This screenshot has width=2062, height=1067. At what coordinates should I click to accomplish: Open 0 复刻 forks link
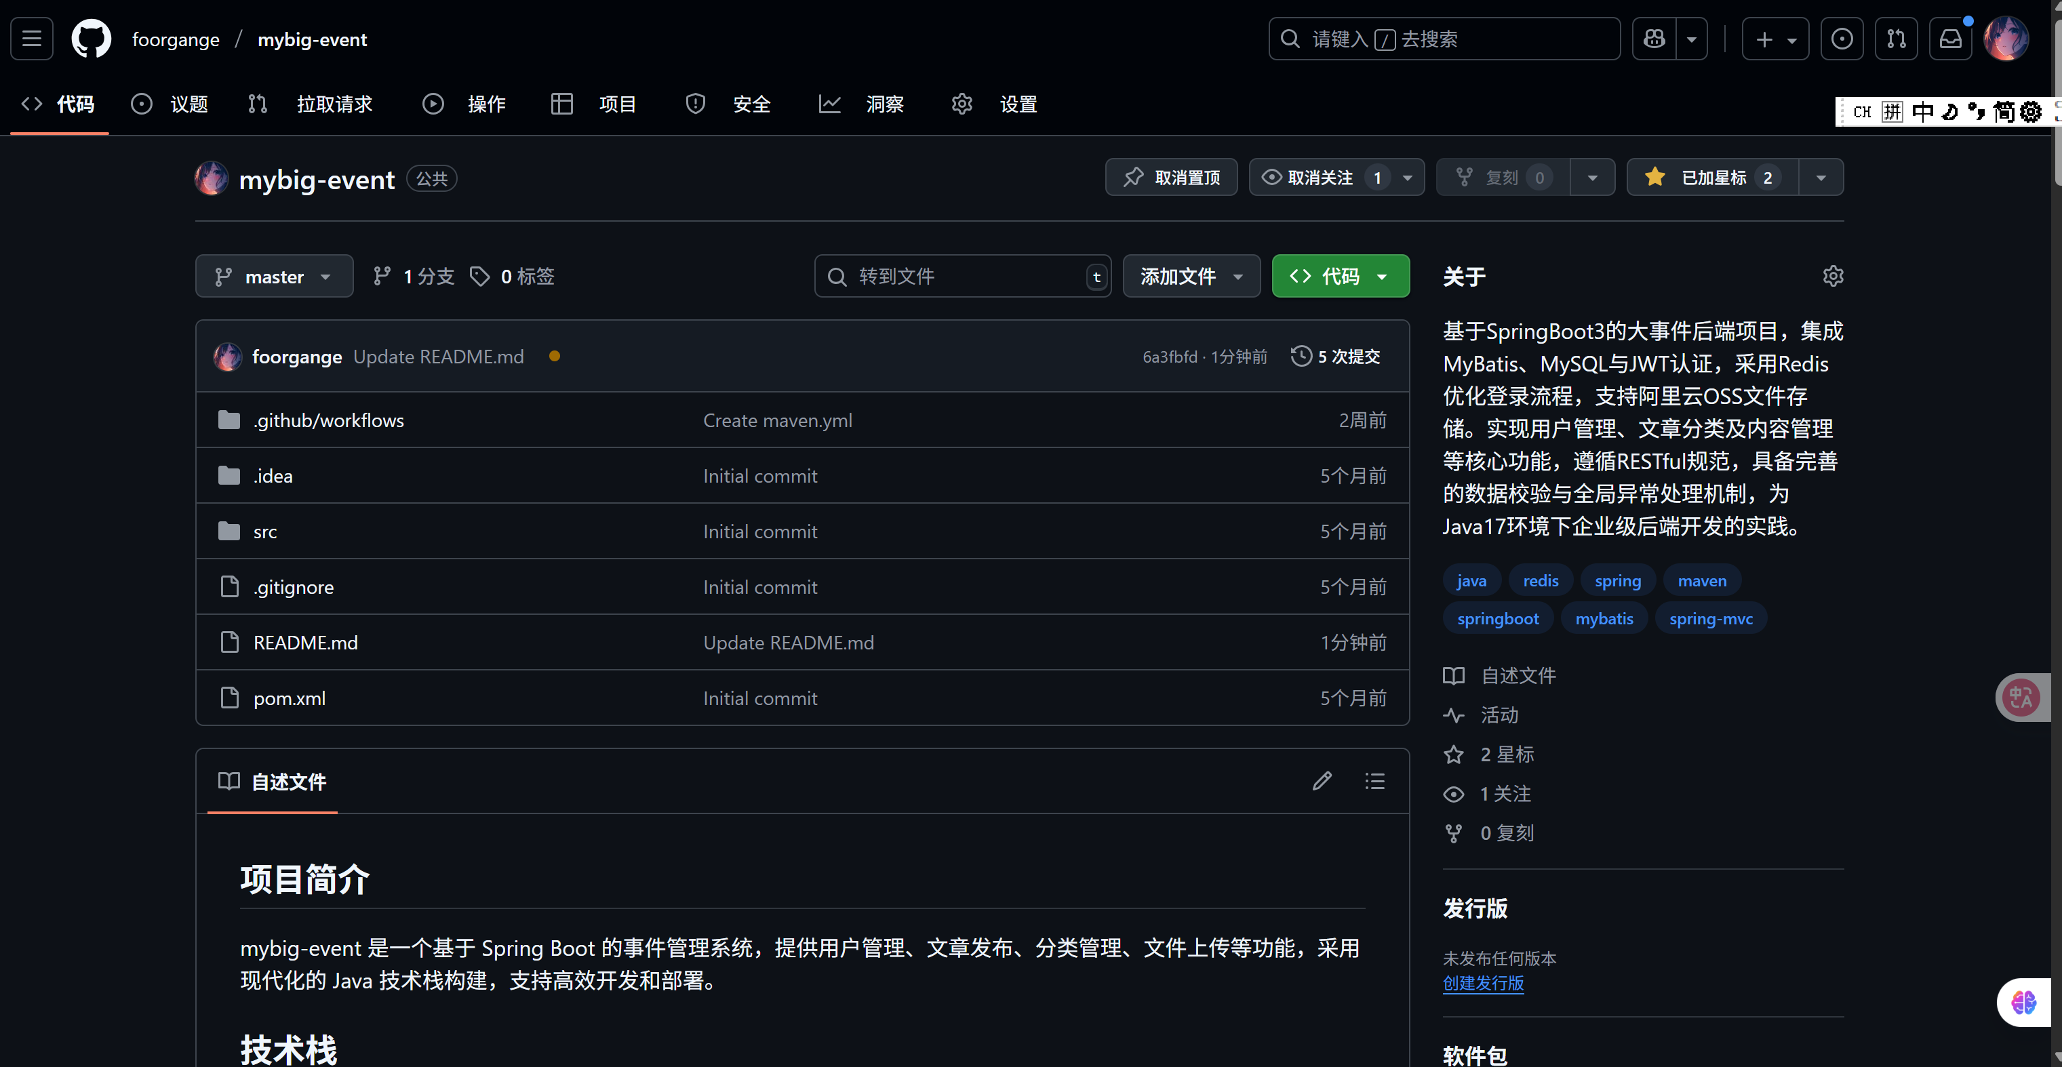1489,832
